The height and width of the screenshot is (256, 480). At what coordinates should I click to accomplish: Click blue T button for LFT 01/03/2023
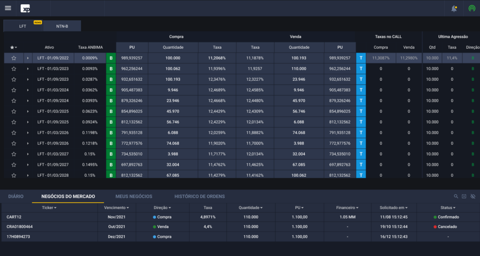tap(361, 68)
